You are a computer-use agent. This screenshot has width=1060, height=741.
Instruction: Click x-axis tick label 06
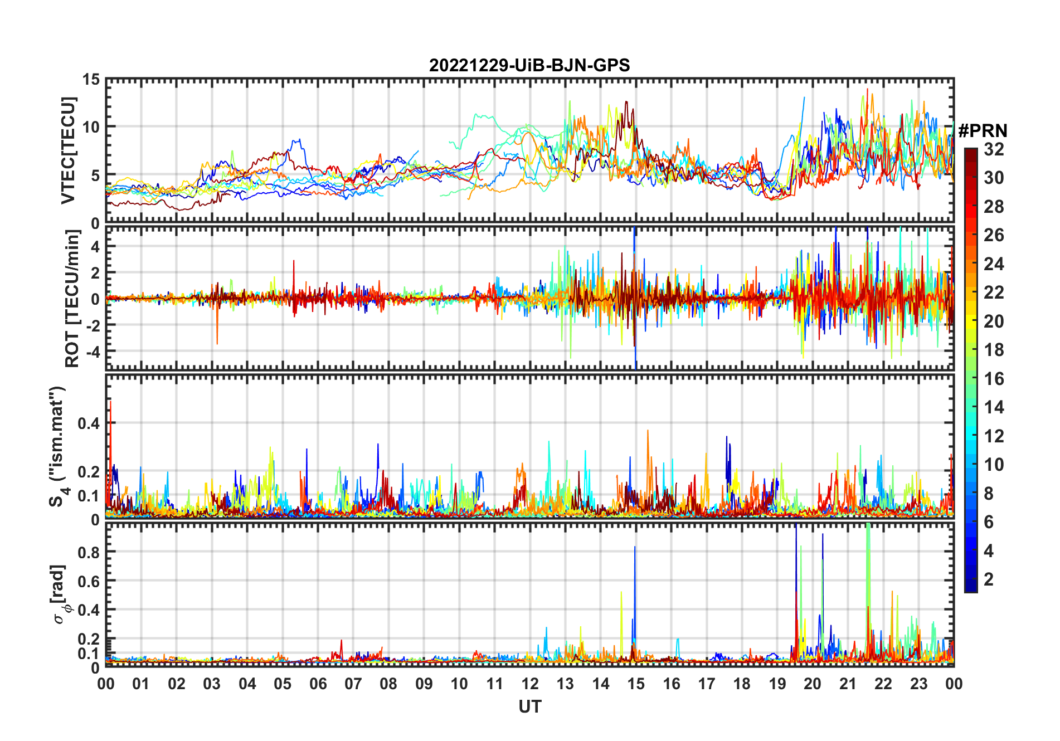[318, 684]
